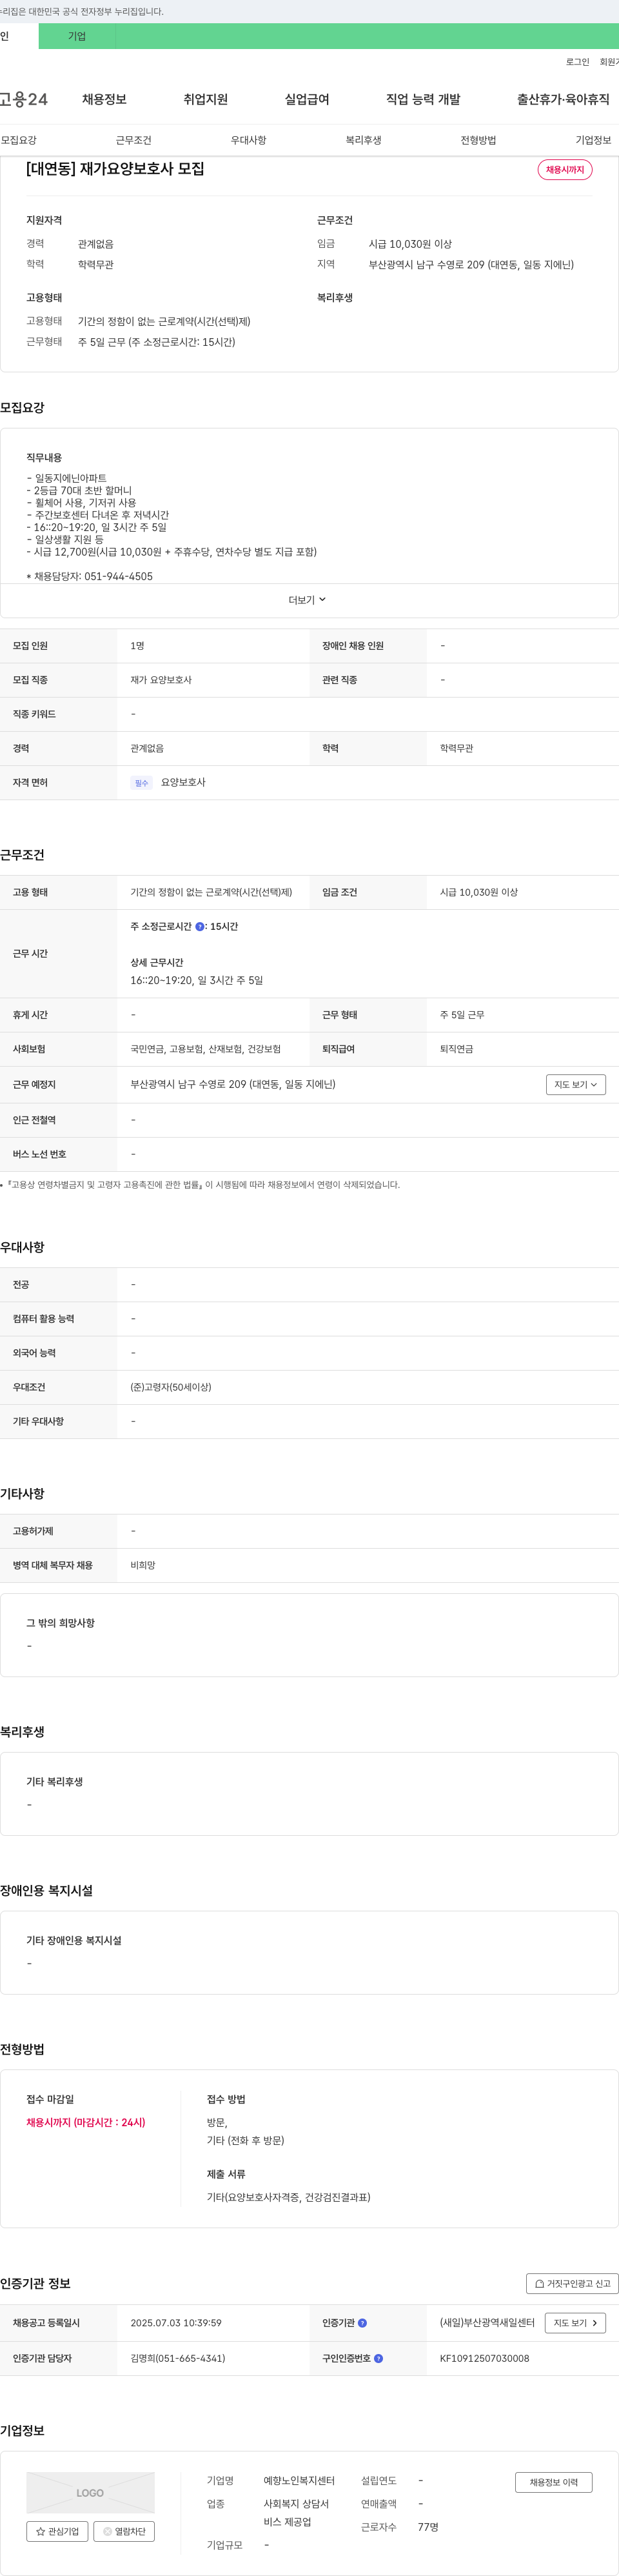Image resolution: width=619 pixels, height=2576 pixels.
Task: Open the 고용24 site logo
Action: (23, 99)
